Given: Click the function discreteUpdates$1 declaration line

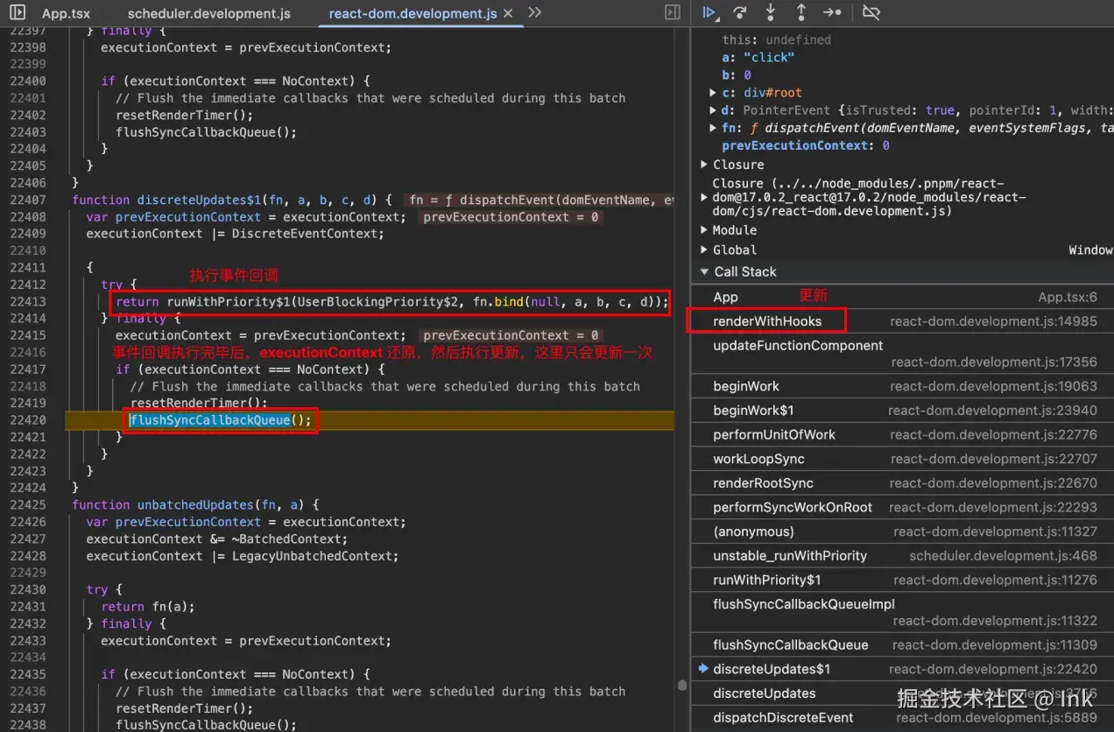Looking at the screenshot, I should [232, 200].
